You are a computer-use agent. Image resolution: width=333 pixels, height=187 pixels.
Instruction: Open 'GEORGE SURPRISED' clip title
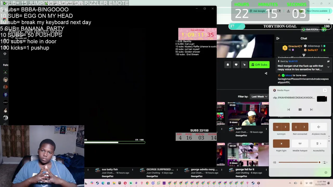tap(160, 170)
